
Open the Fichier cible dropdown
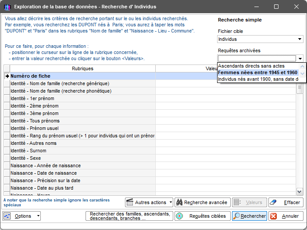click(x=300, y=39)
